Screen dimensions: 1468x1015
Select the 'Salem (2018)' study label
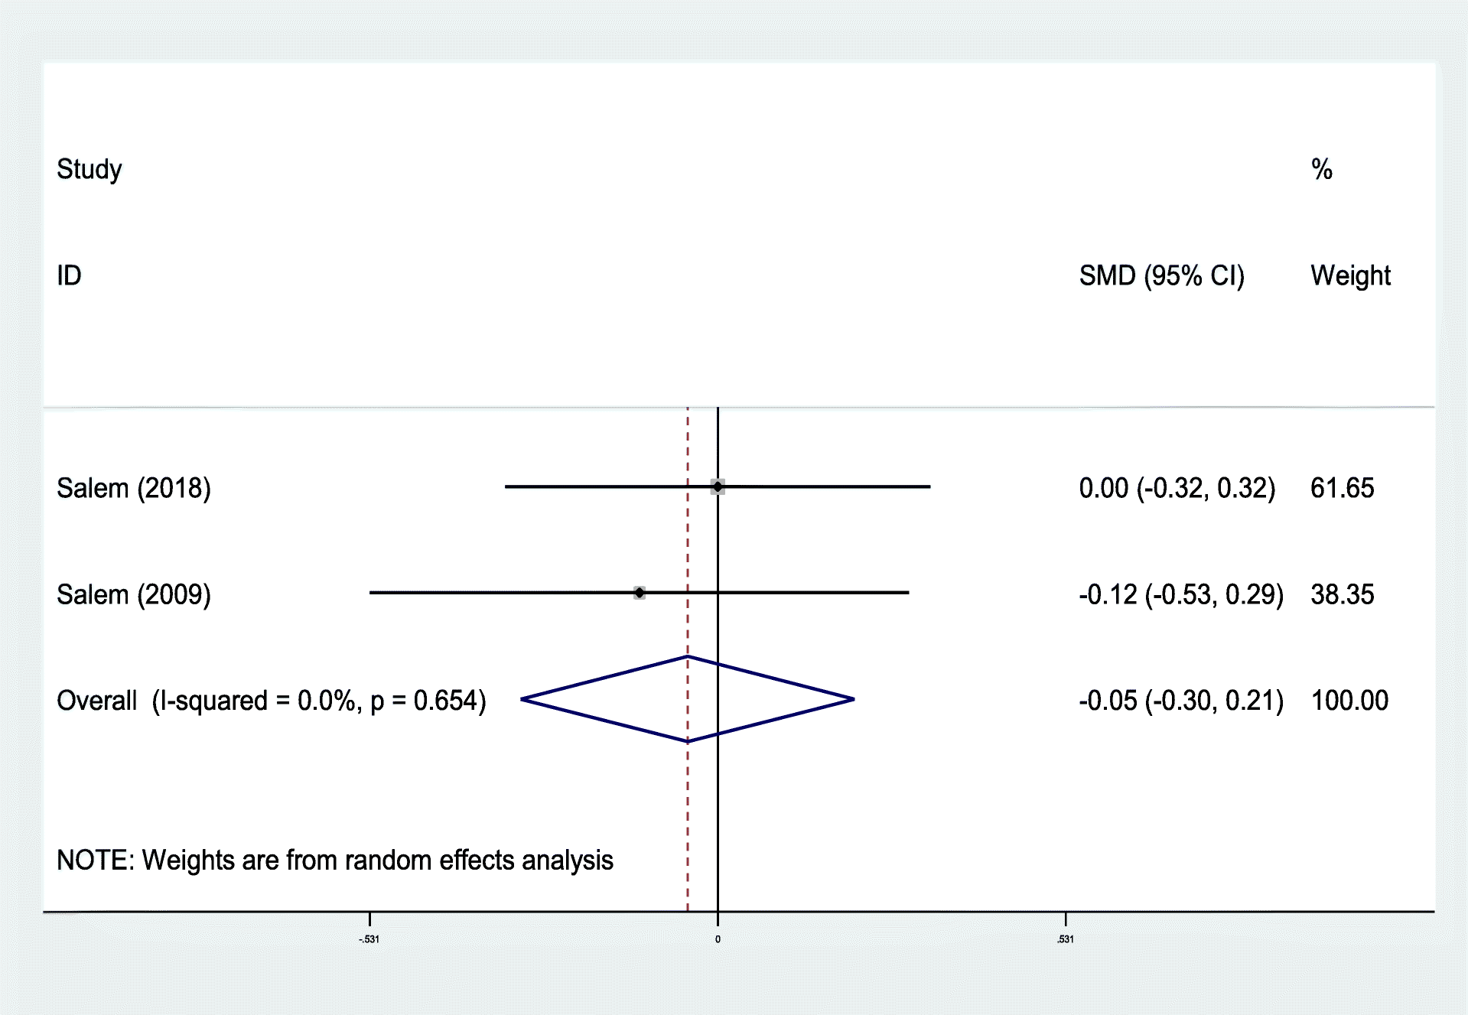pos(134,488)
